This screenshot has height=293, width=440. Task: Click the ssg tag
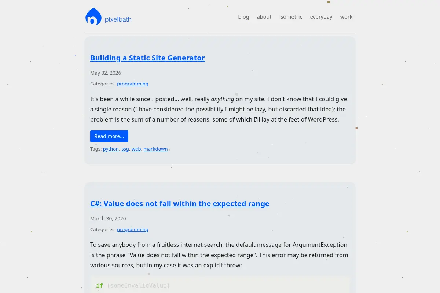tap(125, 149)
